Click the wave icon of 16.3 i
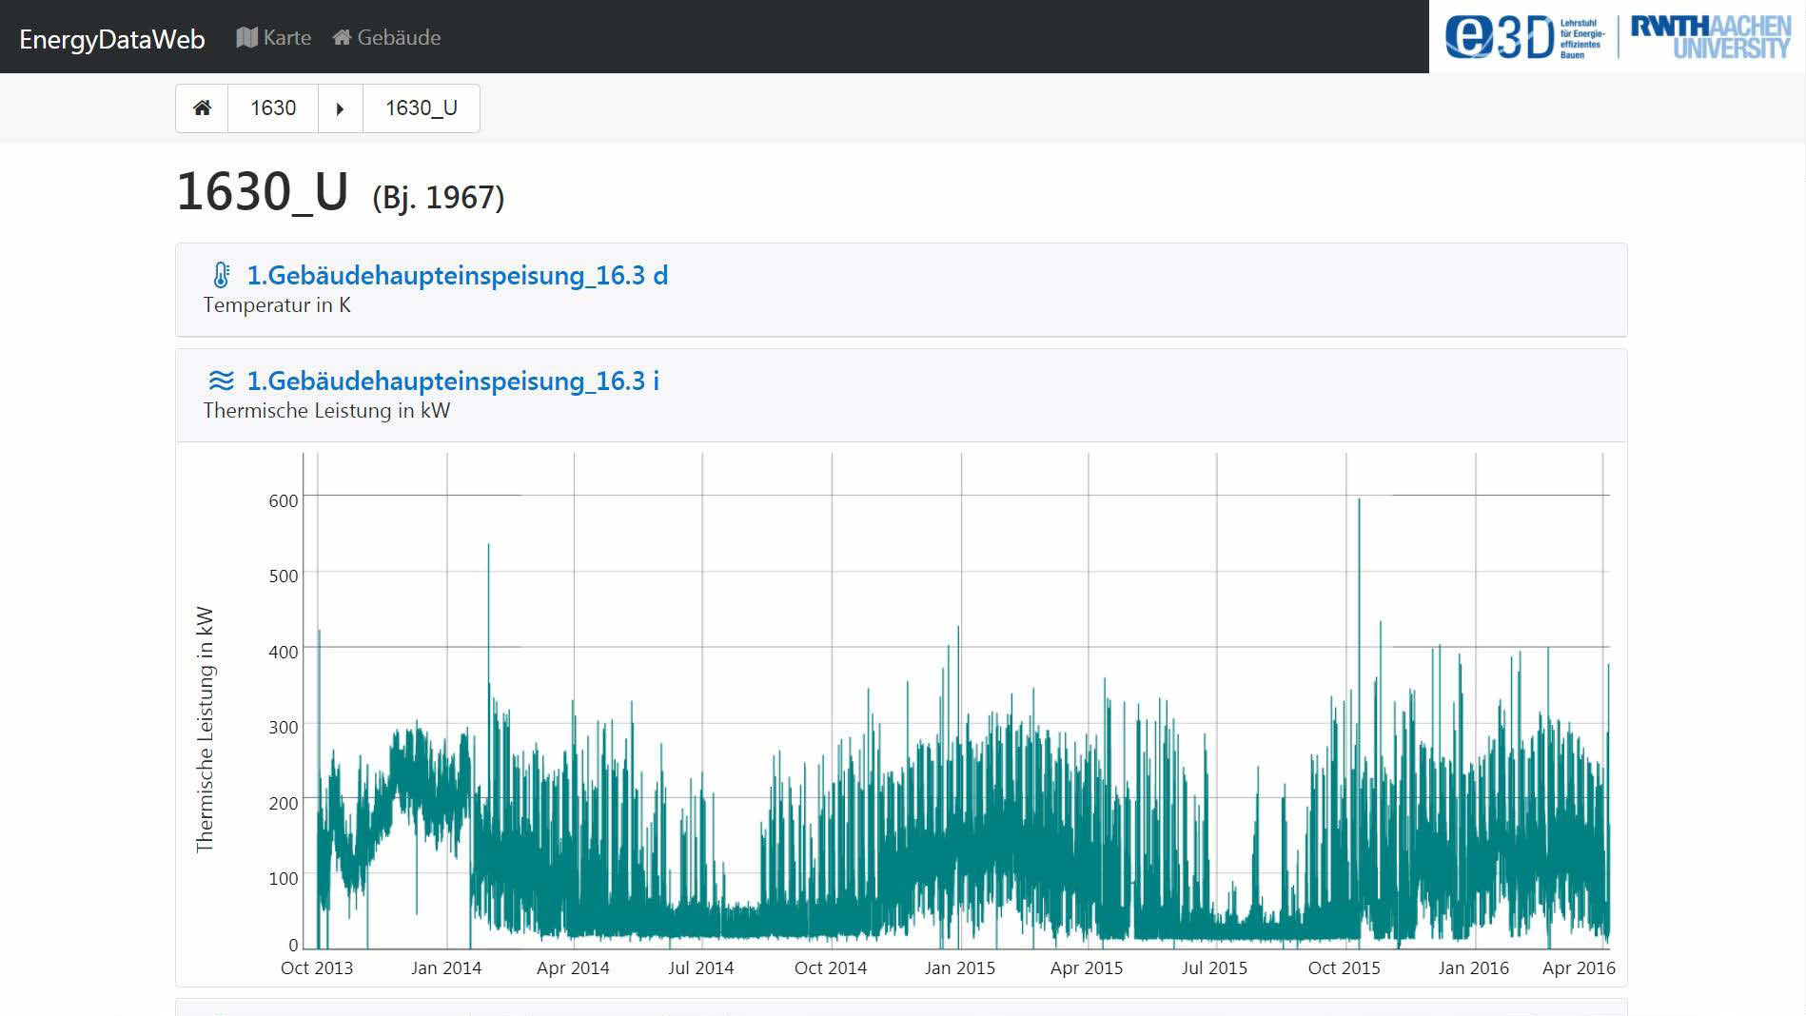Viewport: 1806px width, 1016px height. point(221,381)
